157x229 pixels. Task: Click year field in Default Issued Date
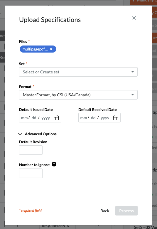pos(46,118)
